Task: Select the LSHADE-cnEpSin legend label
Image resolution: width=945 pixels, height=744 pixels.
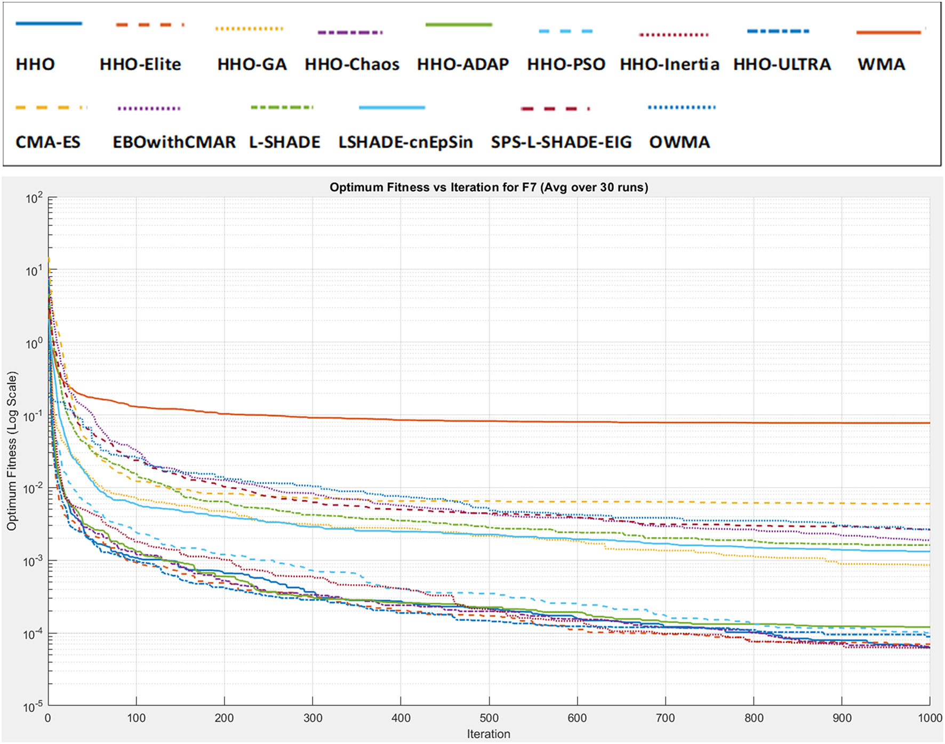Action: tap(405, 142)
